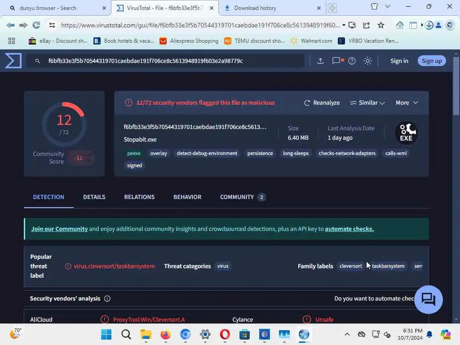Open the help question mark icon
This screenshot has width=460, height=345.
pos(352,61)
